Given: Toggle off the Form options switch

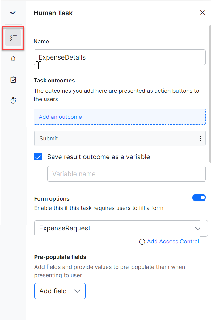Looking at the screenshot, I should pos(199,198).
